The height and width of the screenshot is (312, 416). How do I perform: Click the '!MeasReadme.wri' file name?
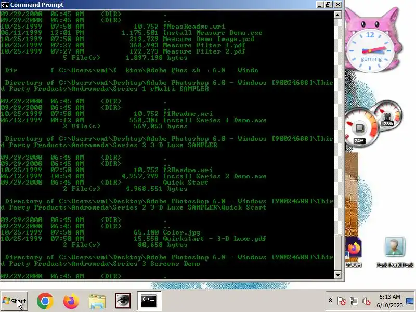[194, 27]
